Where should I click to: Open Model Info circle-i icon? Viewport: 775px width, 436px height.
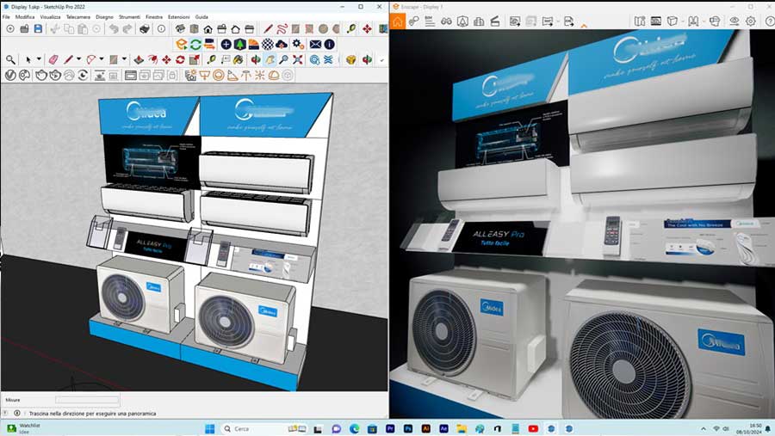161,28
